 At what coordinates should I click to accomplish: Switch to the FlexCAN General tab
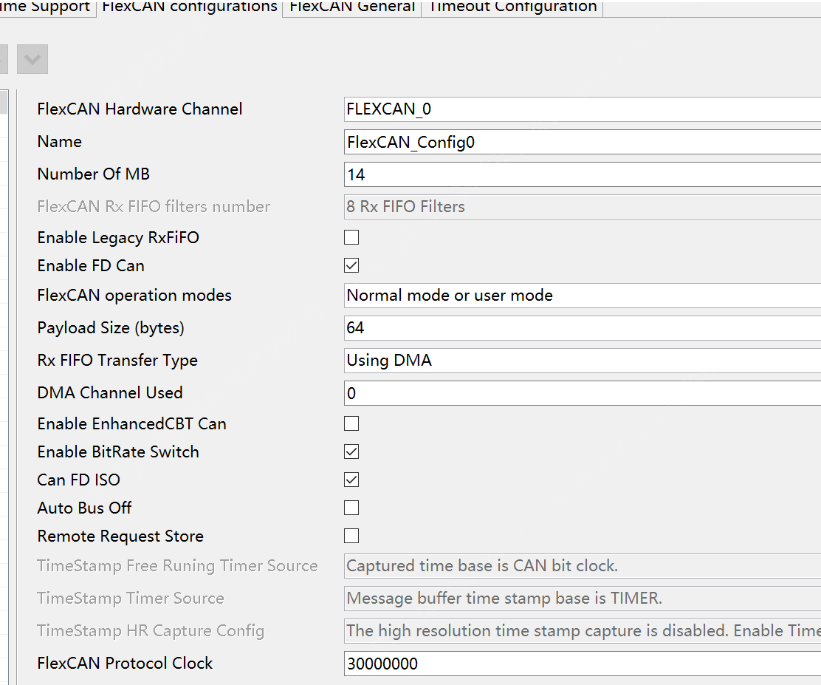click(x=352, y=7)
